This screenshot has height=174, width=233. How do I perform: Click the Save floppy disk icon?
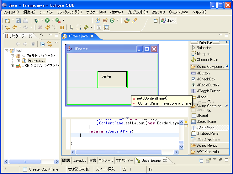(x=18, y=20)
